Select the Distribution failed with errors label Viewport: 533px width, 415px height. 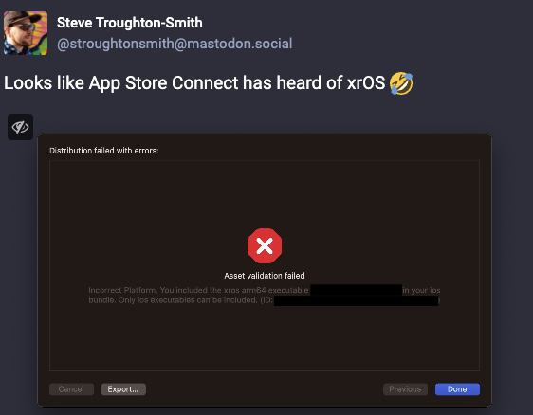104,151
